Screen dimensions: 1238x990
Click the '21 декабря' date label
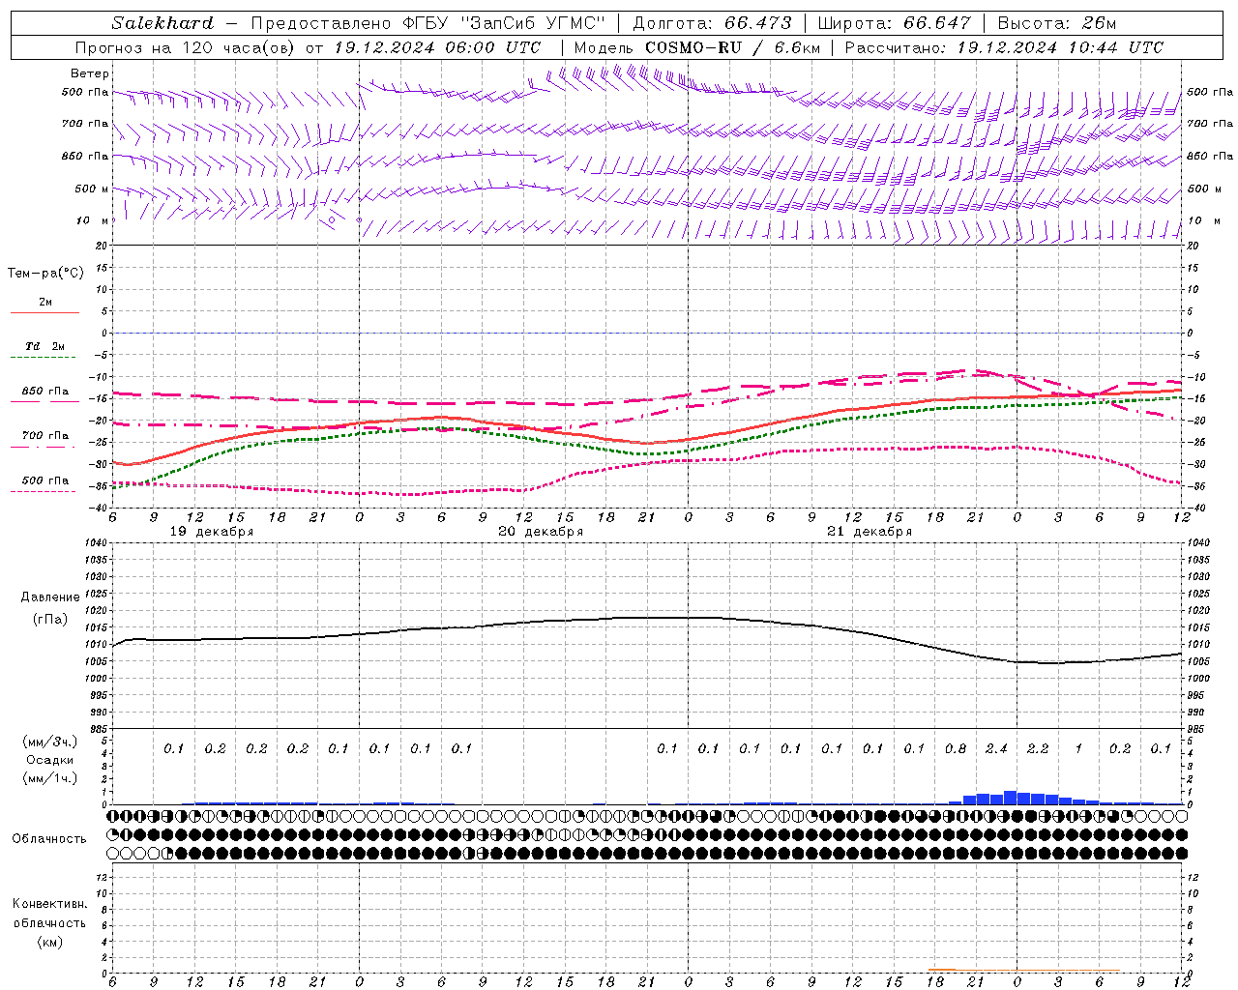coord(870,532)
